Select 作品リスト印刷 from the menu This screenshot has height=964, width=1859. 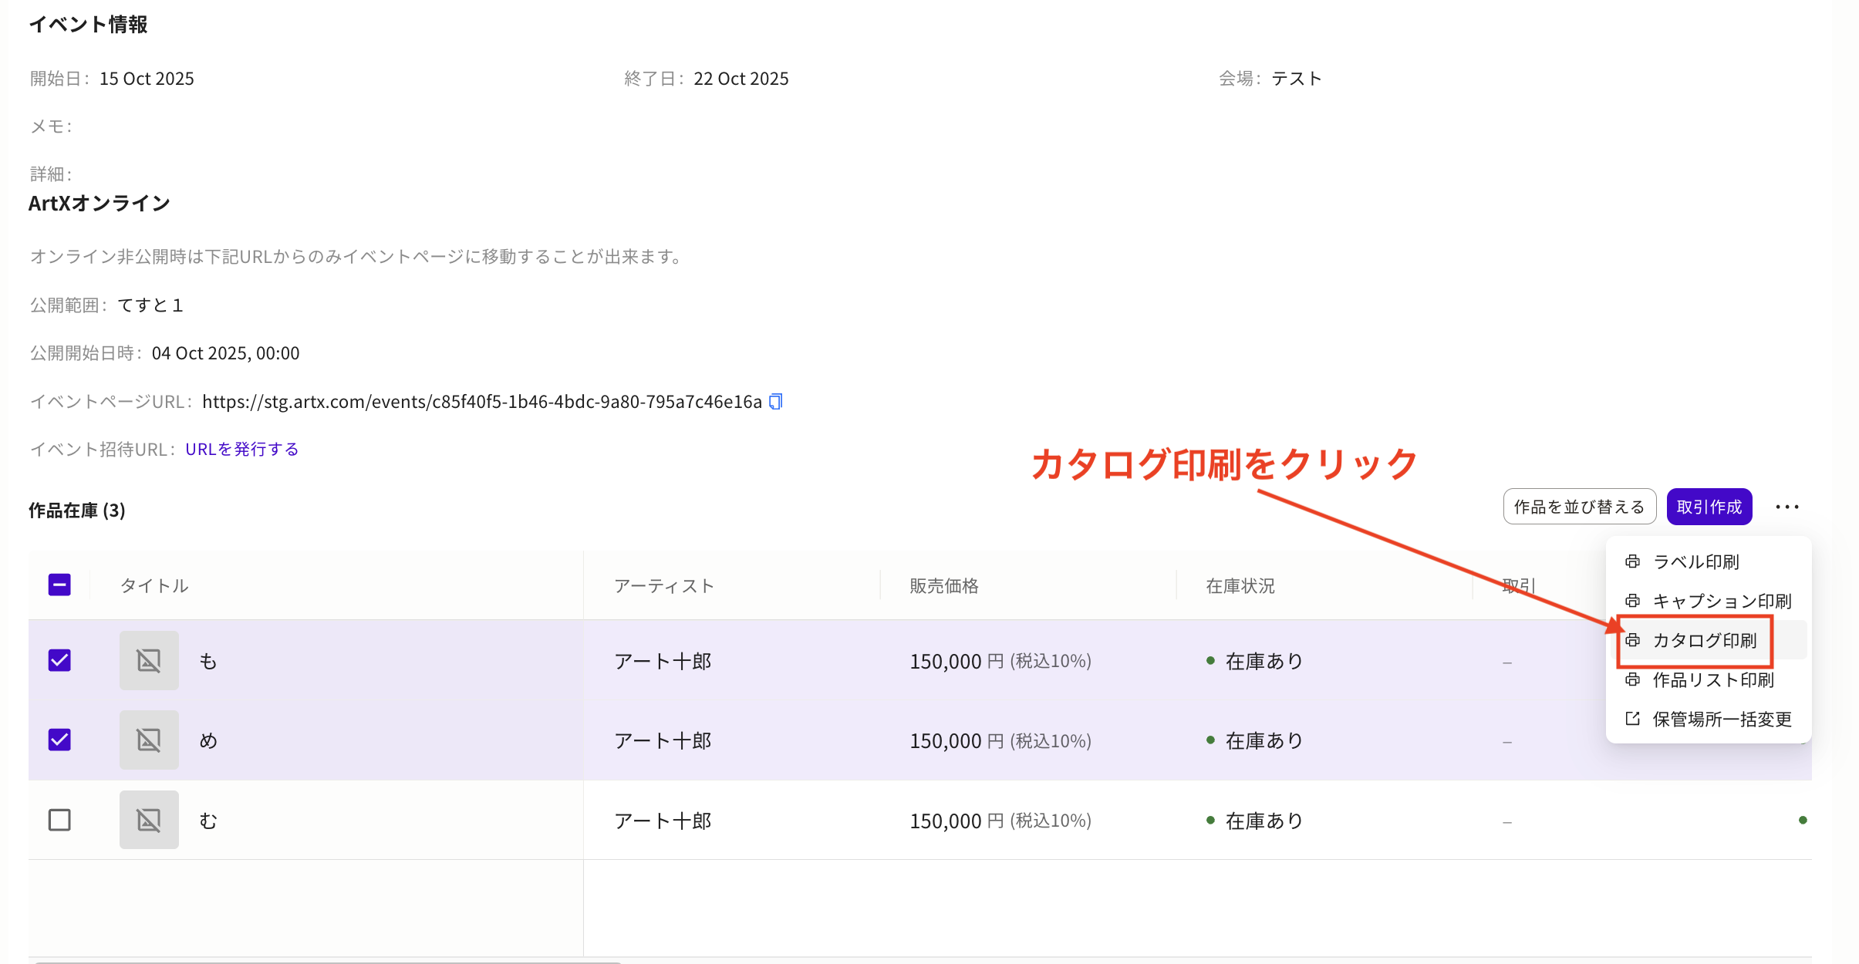[1712, 679]
